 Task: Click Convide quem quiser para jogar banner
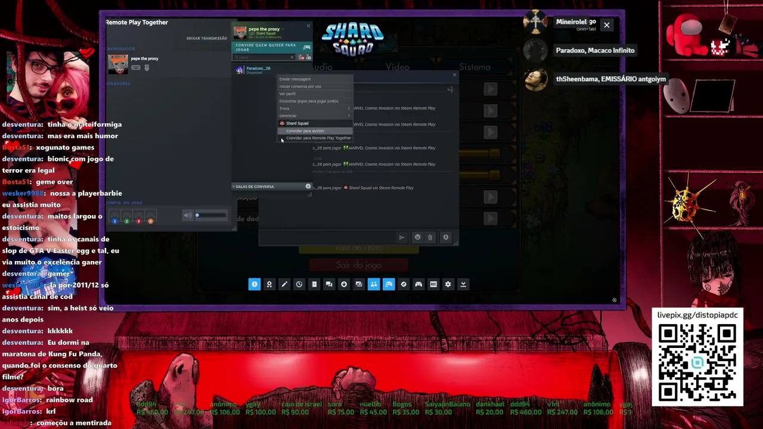272,47
